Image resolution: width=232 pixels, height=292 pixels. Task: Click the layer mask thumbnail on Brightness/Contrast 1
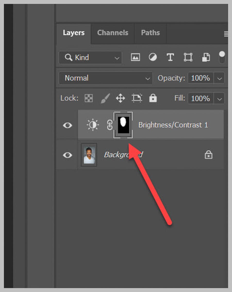click(123, 125)
